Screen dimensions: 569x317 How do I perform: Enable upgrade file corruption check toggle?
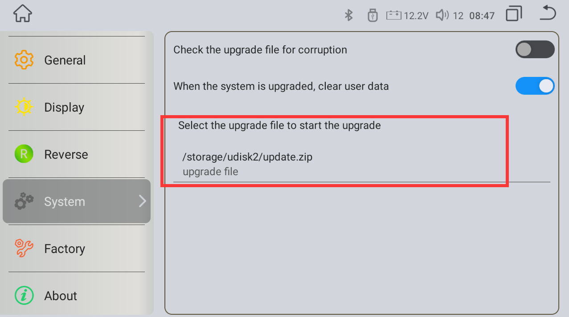535,49
